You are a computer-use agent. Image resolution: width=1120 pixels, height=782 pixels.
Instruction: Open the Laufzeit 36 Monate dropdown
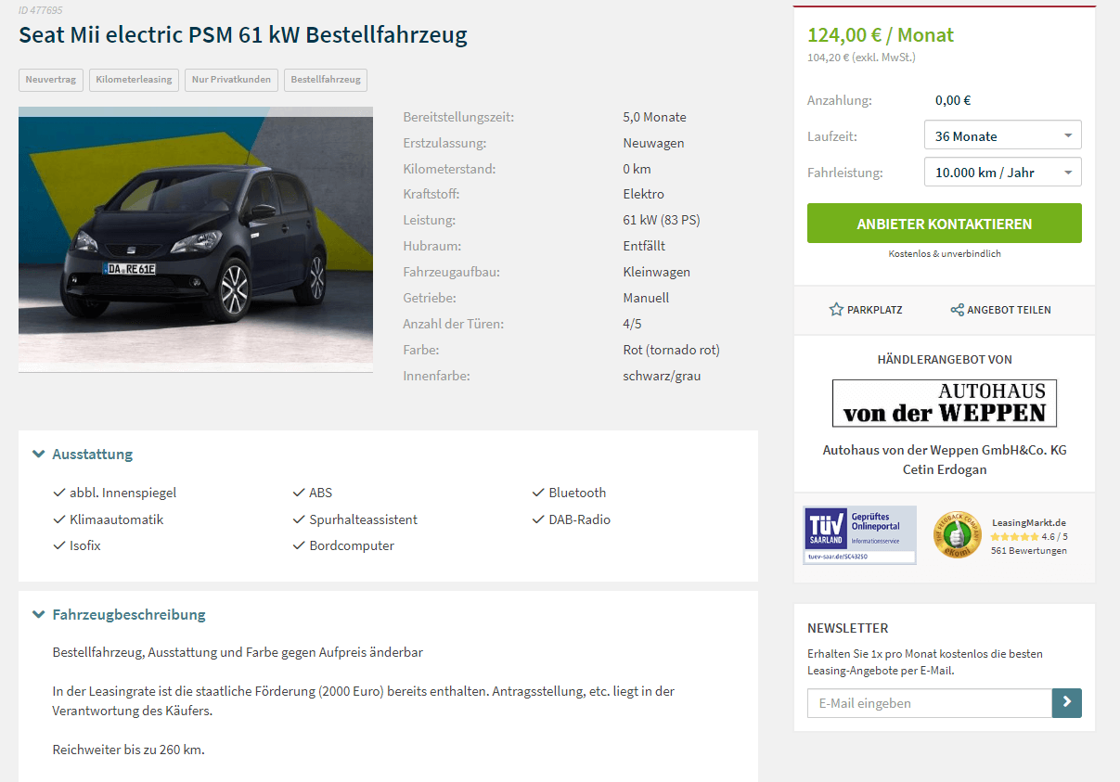coord(1003,135)
